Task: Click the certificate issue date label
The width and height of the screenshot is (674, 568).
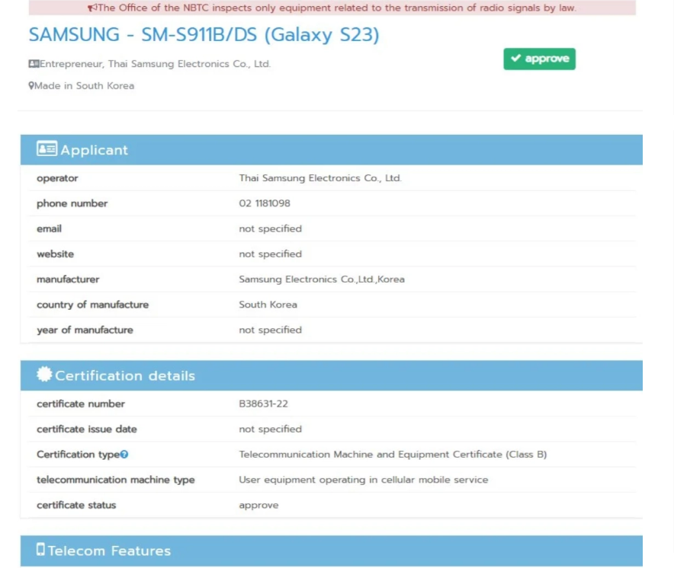Action: [x=87, y=429]
